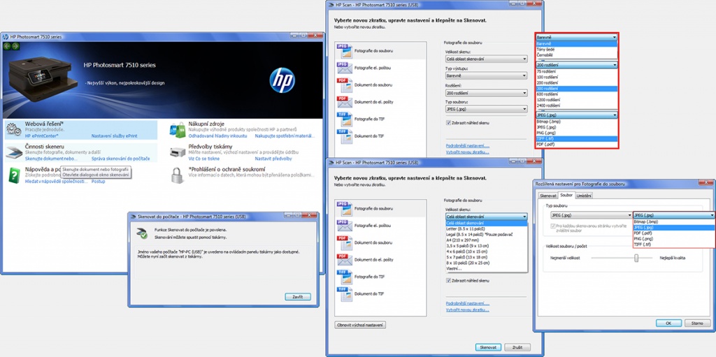Select Dokument do TIF shortcut in lower HP Scan
This screenshot has height=357, width=716.
[380, 293]
